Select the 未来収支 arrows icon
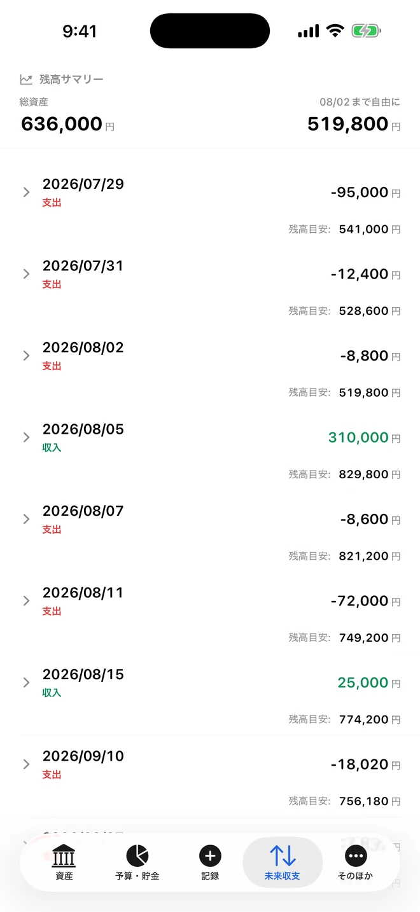 (x=283, y=855)
